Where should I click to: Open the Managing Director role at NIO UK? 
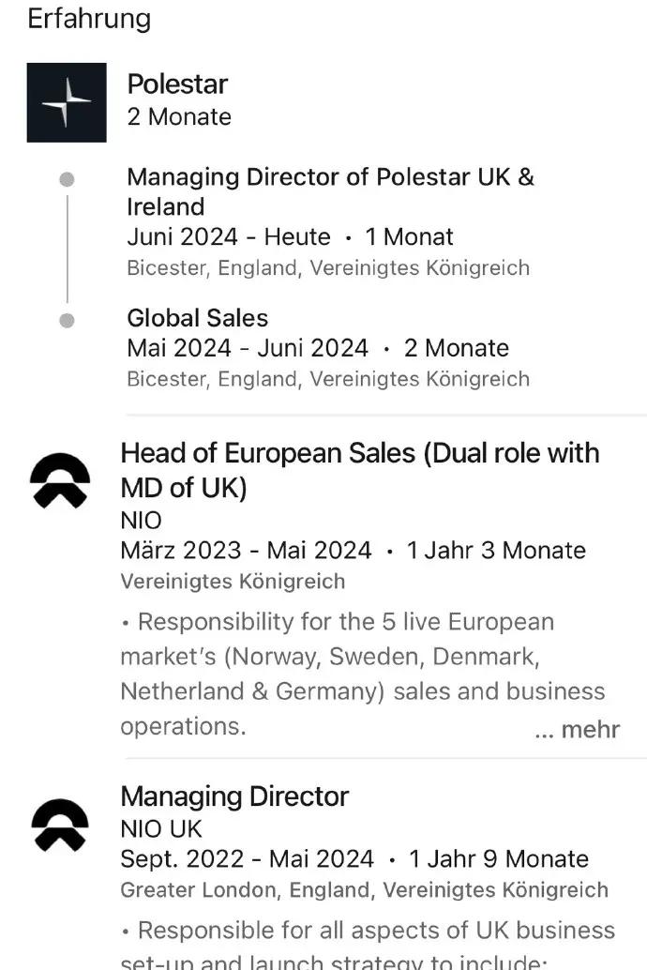coord(234,796)
